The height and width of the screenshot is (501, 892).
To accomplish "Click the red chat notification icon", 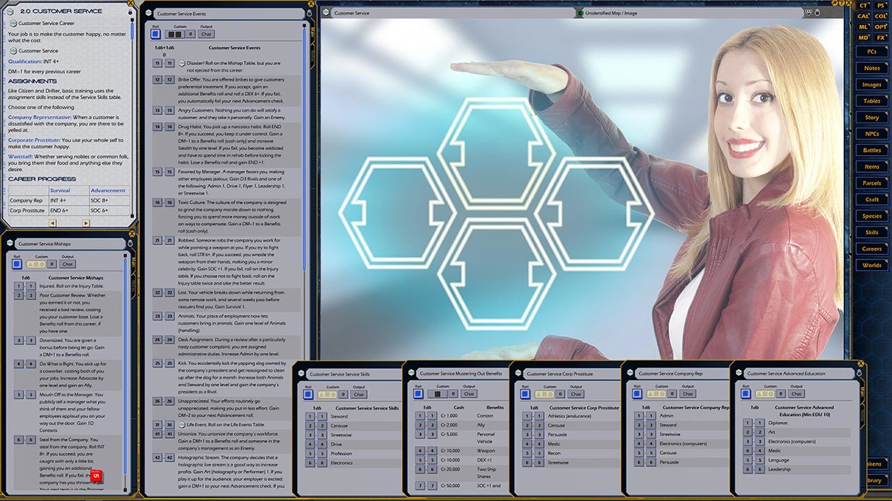I will (x=95, y=475).
